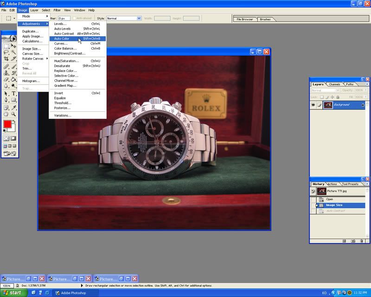Screen dimensions: 371x297
Task: Open the layer Opacity dropdown arrow
Action: [x=366, y=90]
